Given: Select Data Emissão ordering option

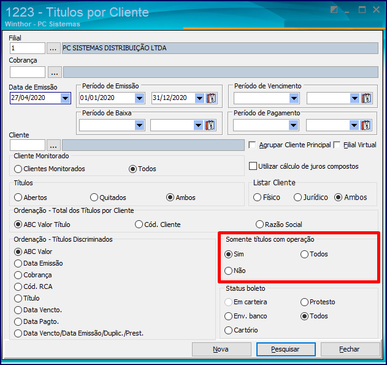Looking at the screenshot, I should [x=18, y=263].
